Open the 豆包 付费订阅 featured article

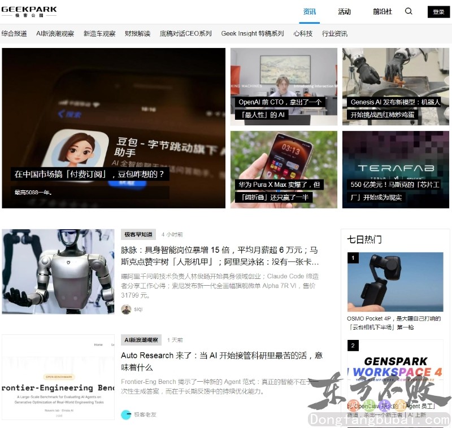click(114, 128)
